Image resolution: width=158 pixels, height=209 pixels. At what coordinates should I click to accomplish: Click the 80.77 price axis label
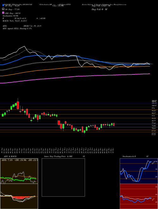154,121
